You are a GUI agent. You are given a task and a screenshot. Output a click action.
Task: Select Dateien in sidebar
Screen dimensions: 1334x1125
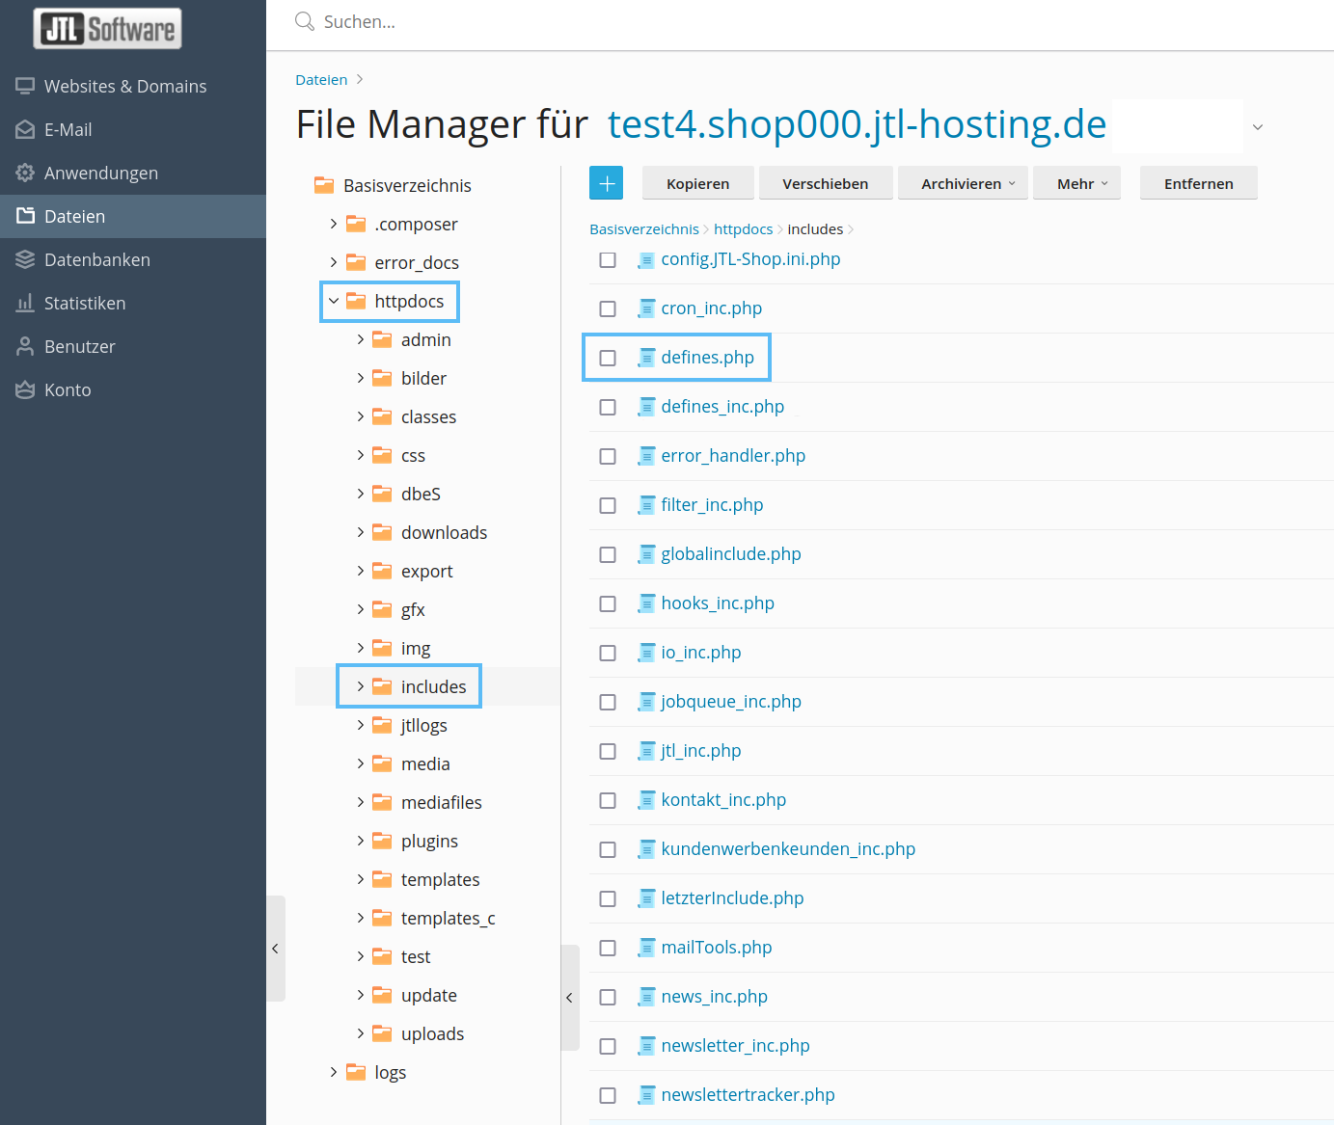[133, 216]
